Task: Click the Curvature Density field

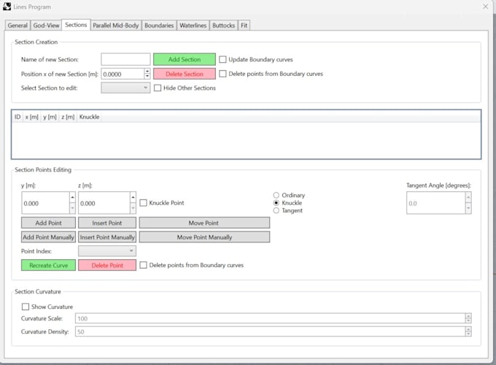Action: pos(270,331)
